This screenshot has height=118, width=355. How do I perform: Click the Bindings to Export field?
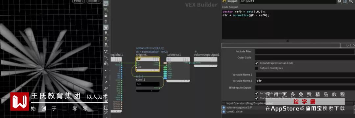tap(305, 88)
